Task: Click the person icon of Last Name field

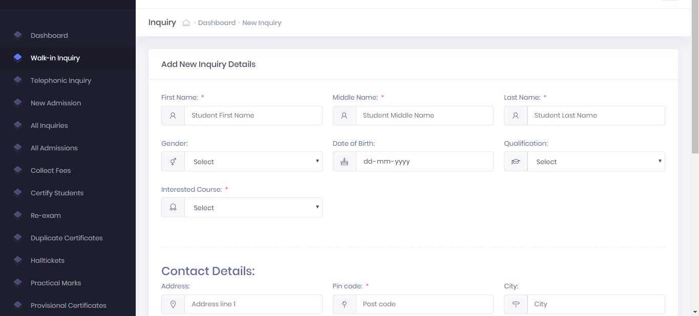Action: (x=516, y=116)
